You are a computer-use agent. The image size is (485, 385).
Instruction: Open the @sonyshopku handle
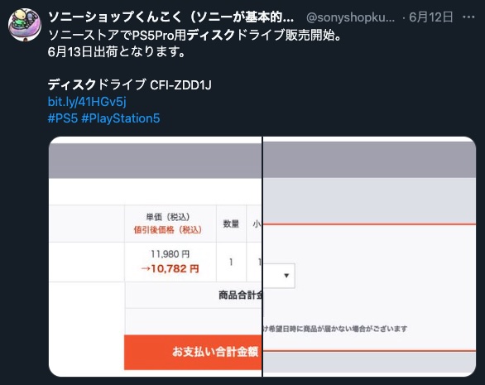[350, 17]
